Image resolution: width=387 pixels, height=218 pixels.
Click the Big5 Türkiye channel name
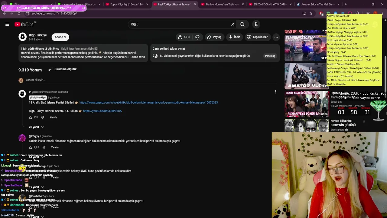click(38, 35)
